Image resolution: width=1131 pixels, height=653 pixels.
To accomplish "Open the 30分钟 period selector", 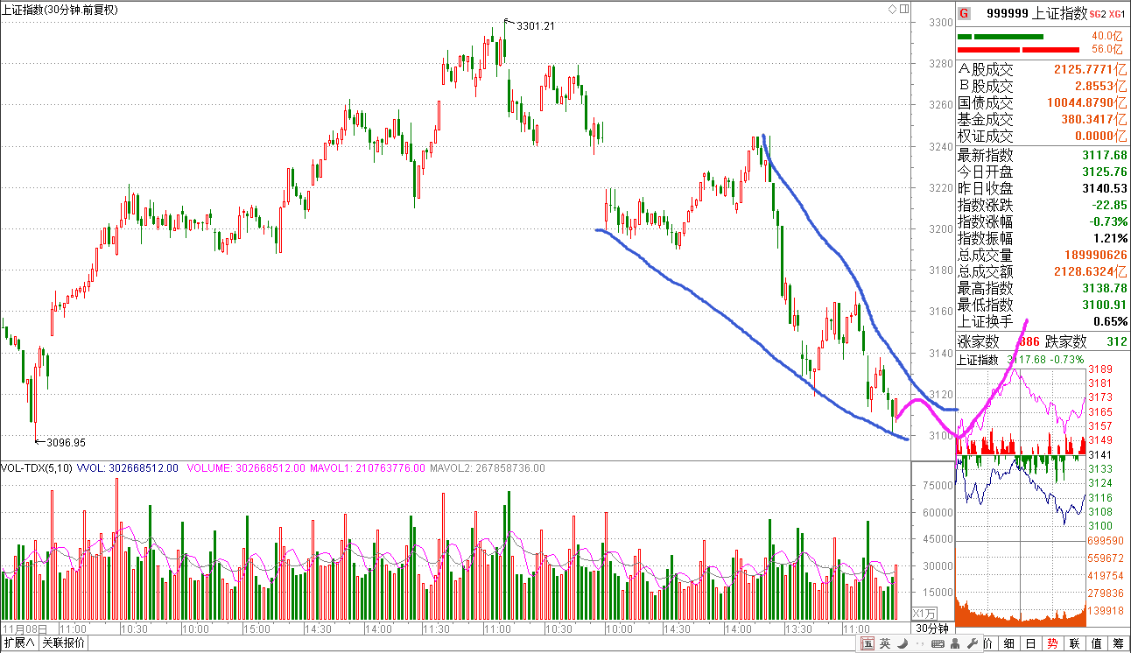I will point(932,628).
